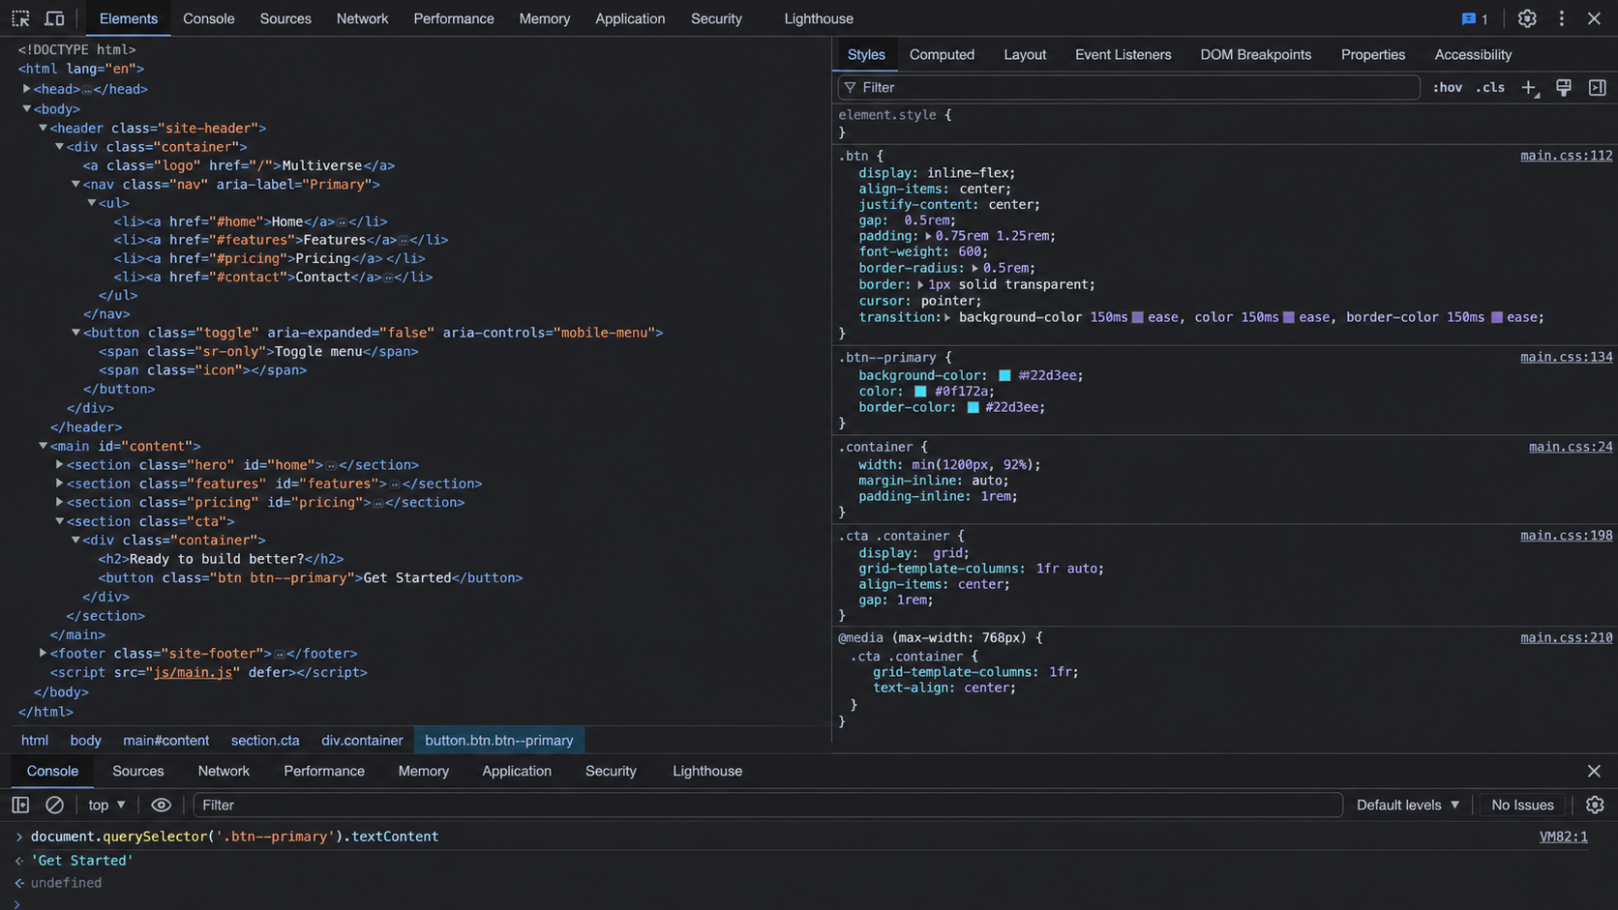
Task: Open console settings gear icon
Action: point(1595,805)
